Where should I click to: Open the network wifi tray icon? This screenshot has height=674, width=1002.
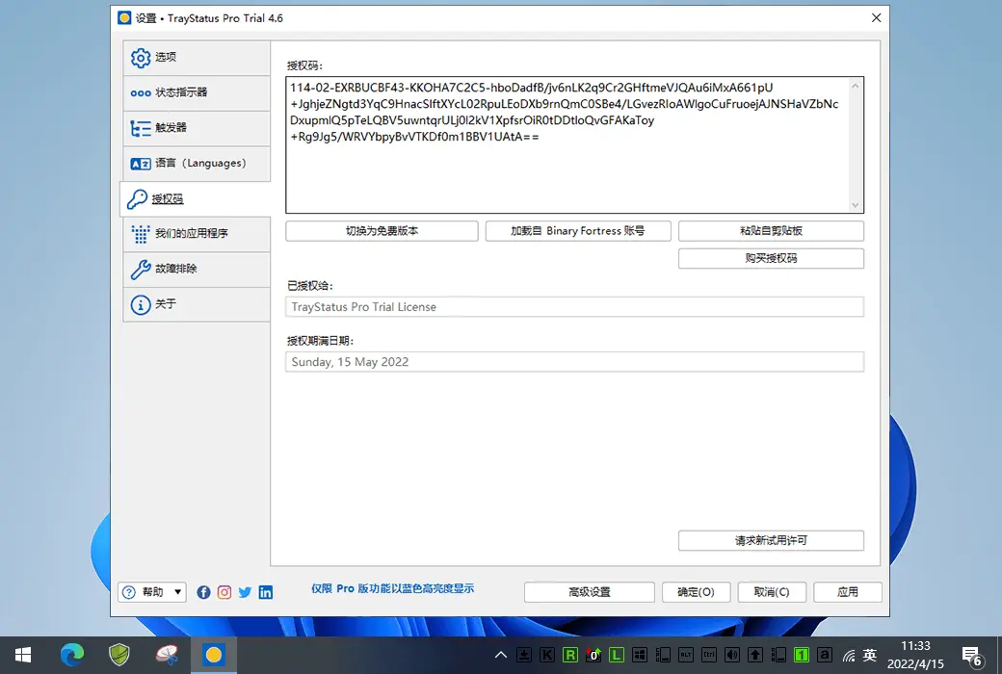[x=849, y=655]
